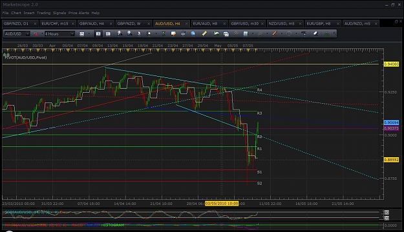
Task: Expand the orange line tool dropdown arrow
Action: pos(282,34)
